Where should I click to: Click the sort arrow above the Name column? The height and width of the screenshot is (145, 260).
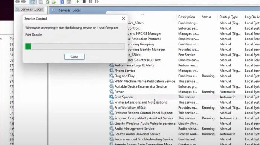tap(142, 14)
